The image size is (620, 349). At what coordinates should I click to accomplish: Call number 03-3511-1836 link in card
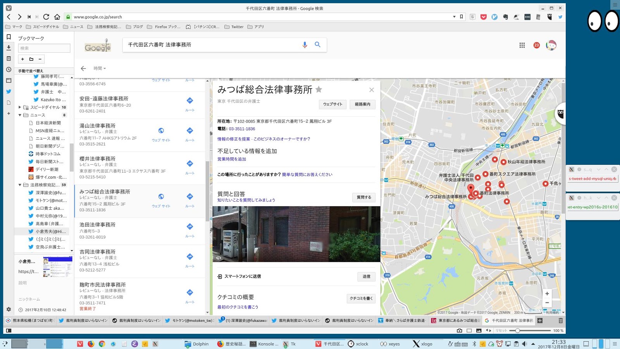pos(242,129)
